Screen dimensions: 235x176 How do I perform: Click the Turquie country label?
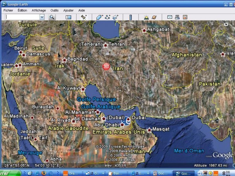click(28, 24)
